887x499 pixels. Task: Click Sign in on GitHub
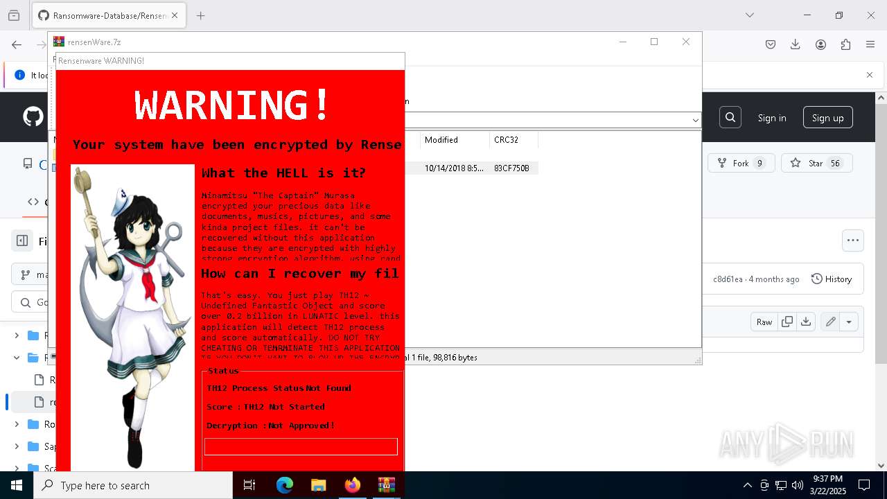[x=772, y=118]
